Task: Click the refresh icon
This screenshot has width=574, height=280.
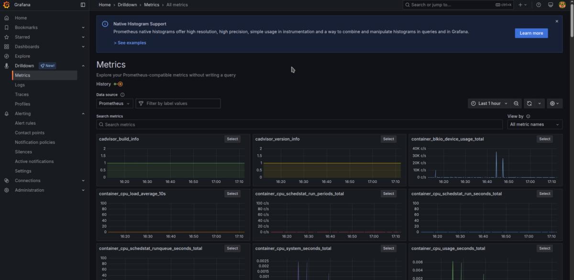Action: [x=529, y=103]
